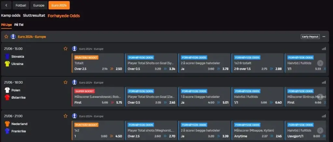Bet Over 2.5 Totalt at 2.50
This screenshot has width=333, height=142.
[98, 63]
